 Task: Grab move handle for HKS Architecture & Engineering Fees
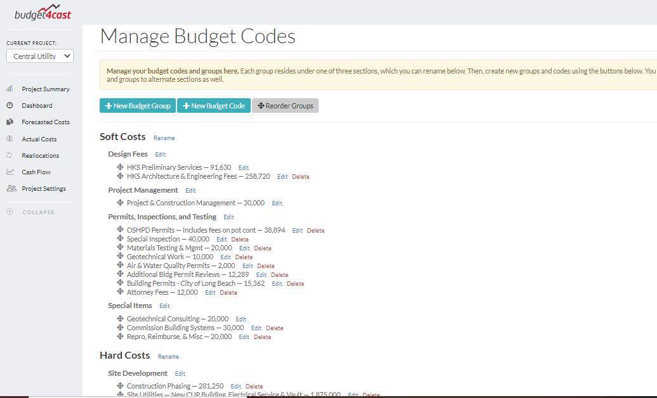pos(120,176)
